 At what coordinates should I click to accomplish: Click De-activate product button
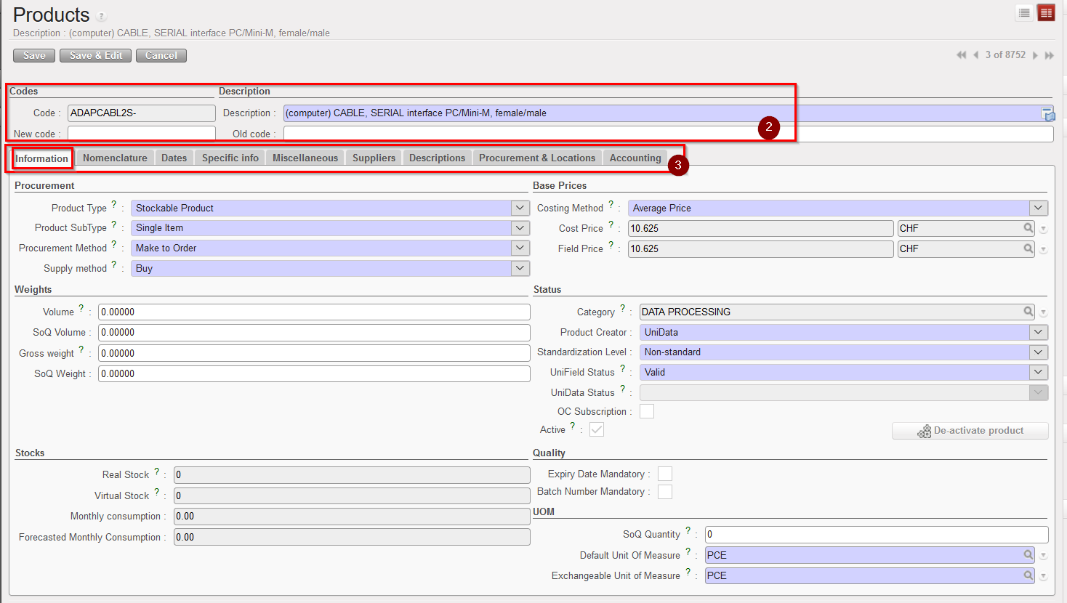[970, 431]
